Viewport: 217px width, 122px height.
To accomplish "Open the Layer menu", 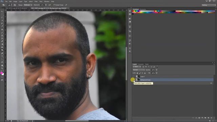I will click(21, 1).
